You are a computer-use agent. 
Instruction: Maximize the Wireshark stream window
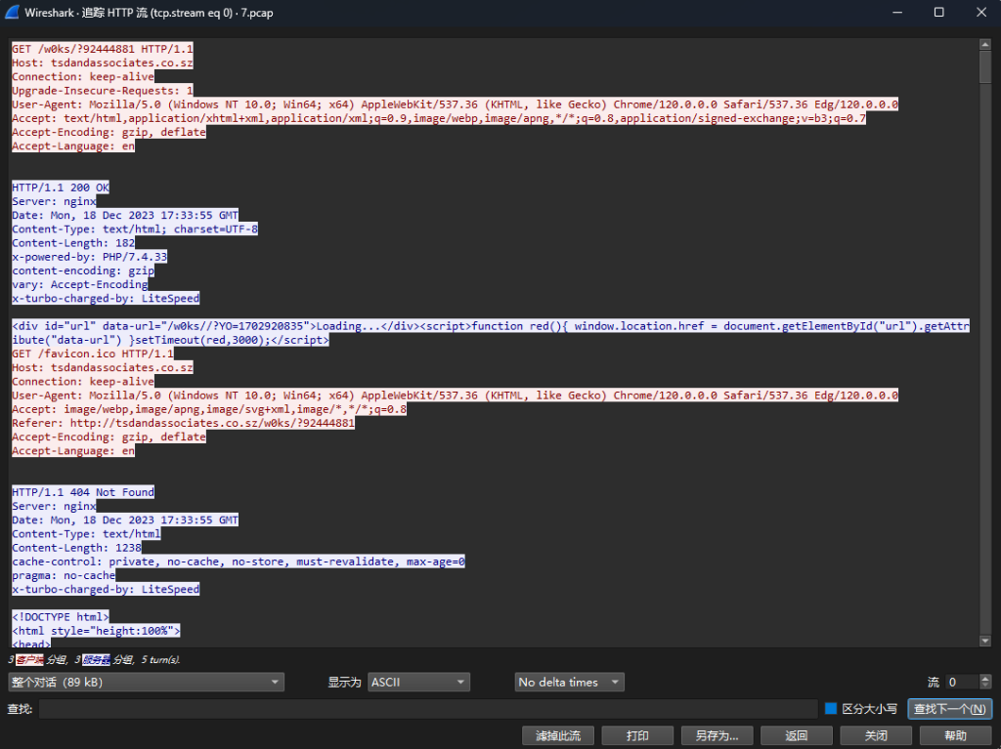938,13
